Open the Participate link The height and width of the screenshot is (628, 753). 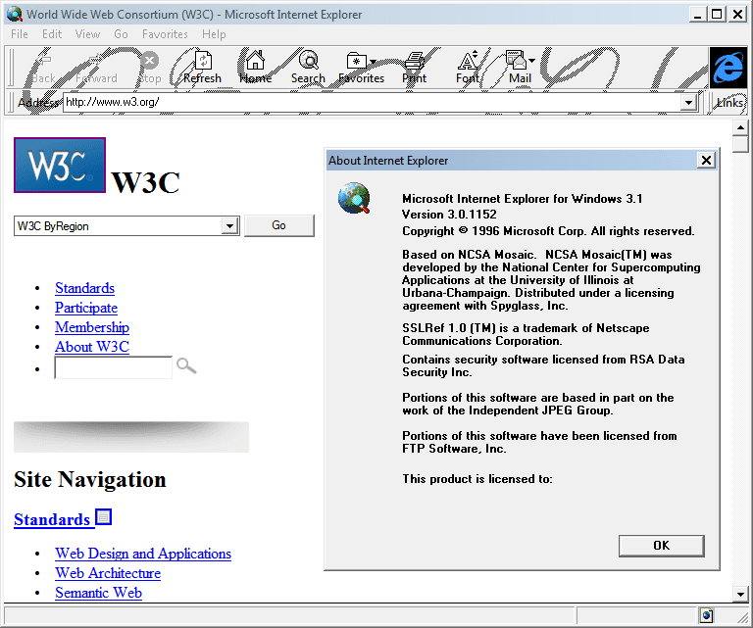pyautogui.click(x=86, y=308)
